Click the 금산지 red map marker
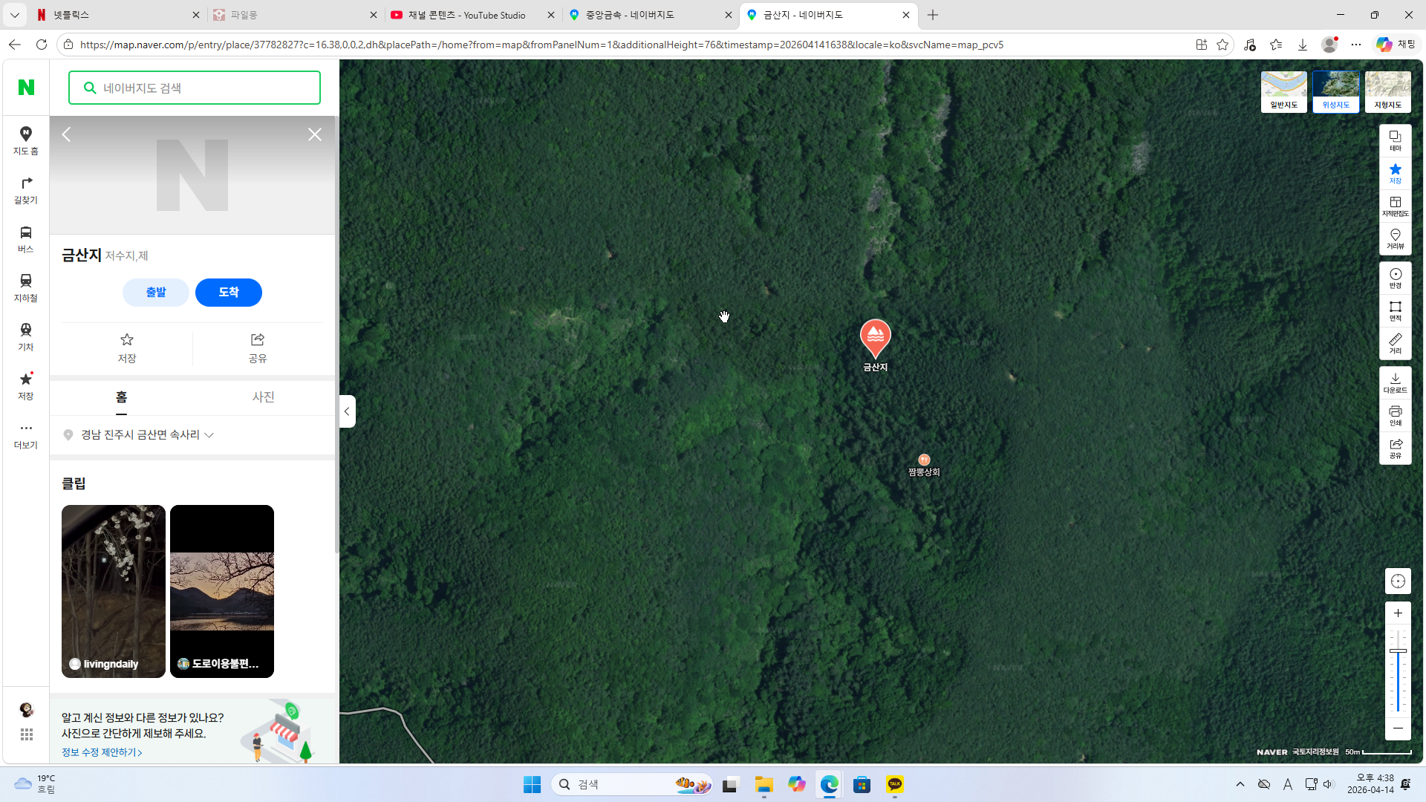The width and height of the screenshot is (1426, 802). [x=876, y=339]
